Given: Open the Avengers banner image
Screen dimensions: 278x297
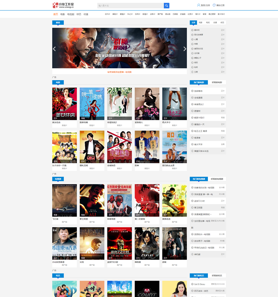Looking at the screenshot, I should click(x=120, y=48).
